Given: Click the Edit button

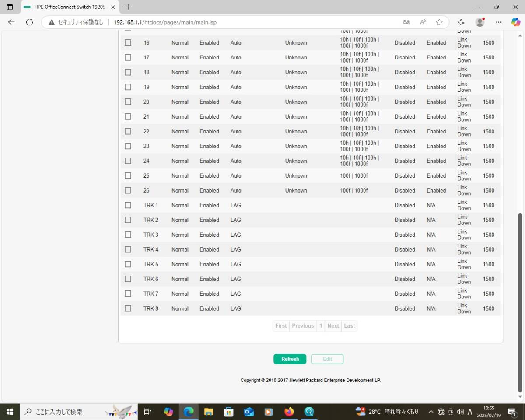Looking at the screenshot, I should coord(327,359).
